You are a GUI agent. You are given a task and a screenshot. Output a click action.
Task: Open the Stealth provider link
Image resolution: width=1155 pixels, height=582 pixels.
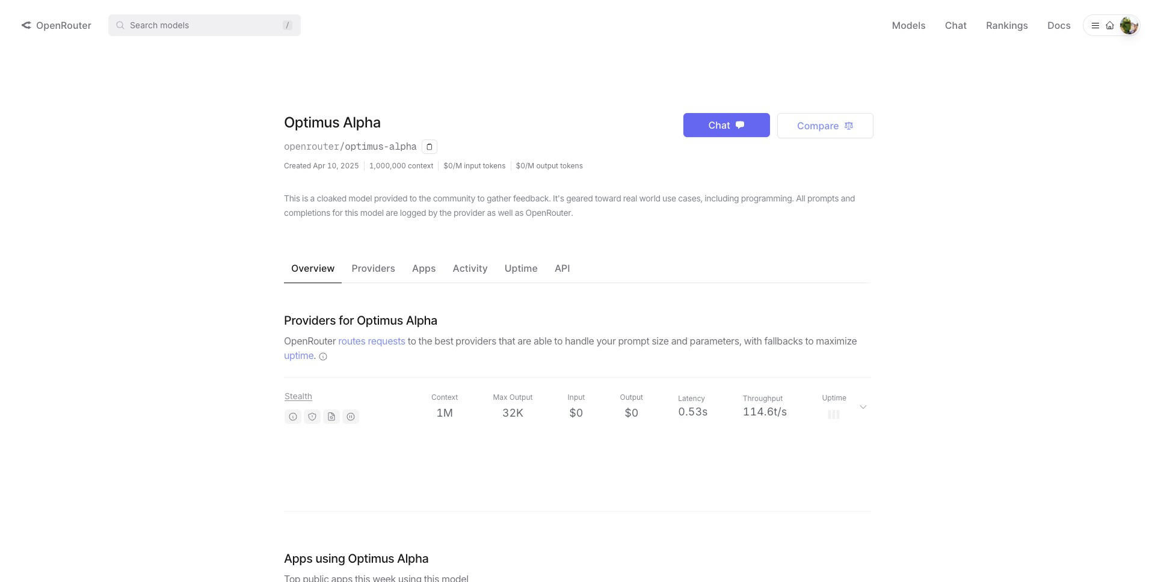point(298,396)
